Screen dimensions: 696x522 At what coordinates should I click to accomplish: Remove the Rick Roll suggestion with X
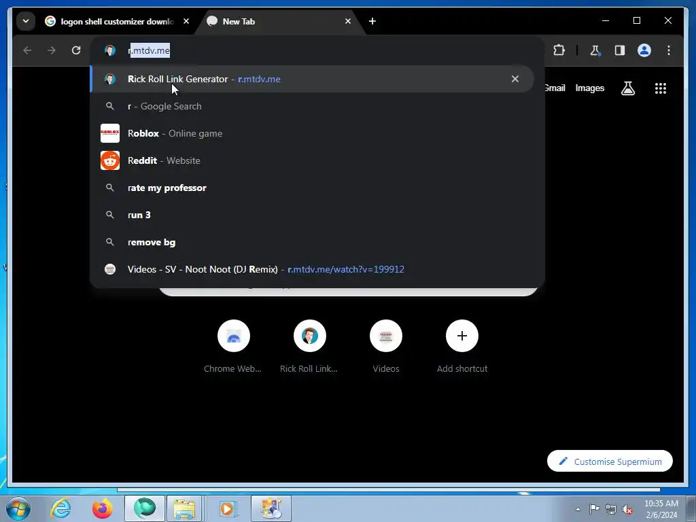[x=515, y=79]
